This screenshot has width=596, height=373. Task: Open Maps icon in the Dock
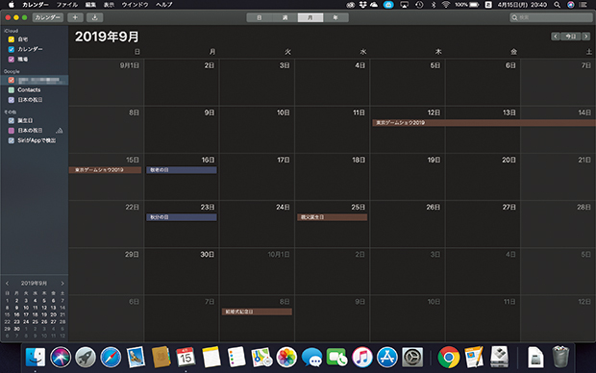(x=261, y=357)
